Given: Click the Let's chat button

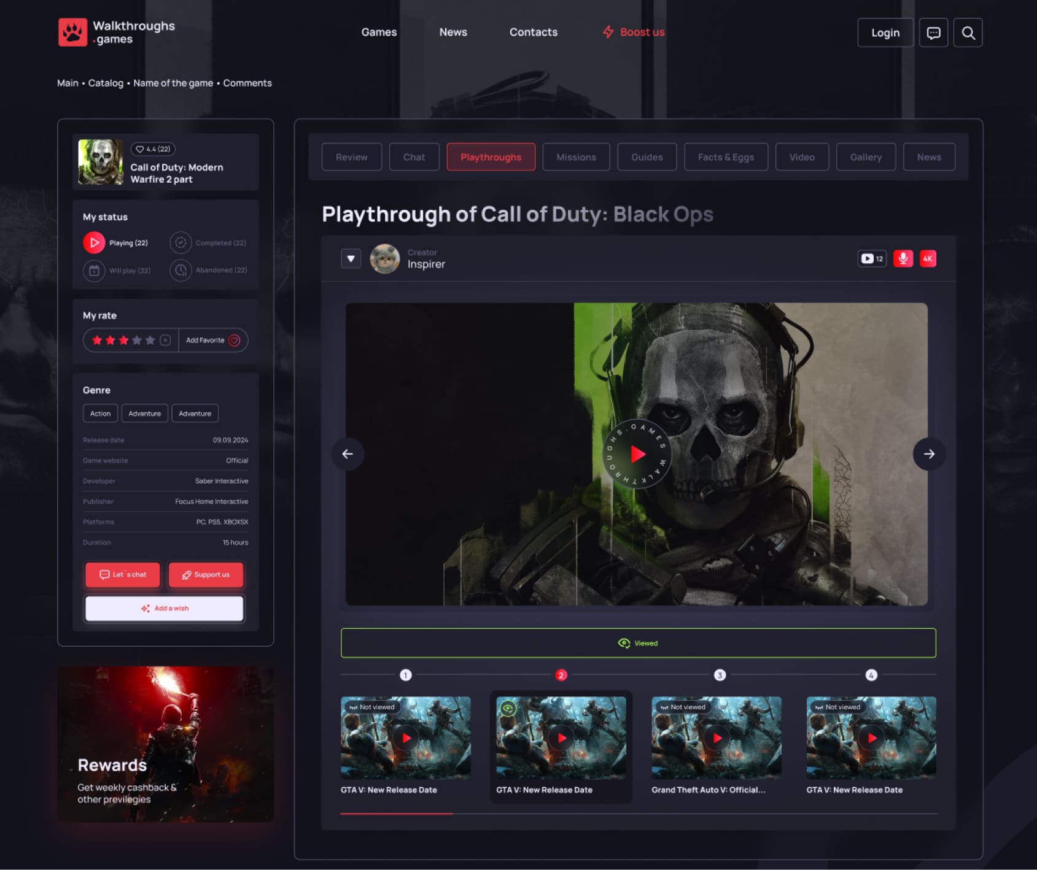Looking at the screenshot, I should coord(123,575).
